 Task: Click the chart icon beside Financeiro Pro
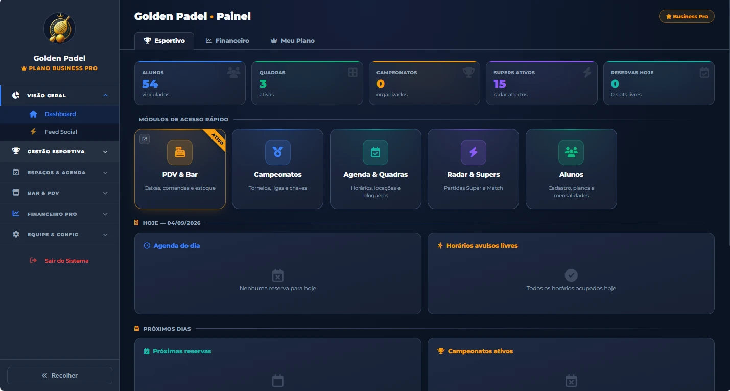[x=16, y=214]
